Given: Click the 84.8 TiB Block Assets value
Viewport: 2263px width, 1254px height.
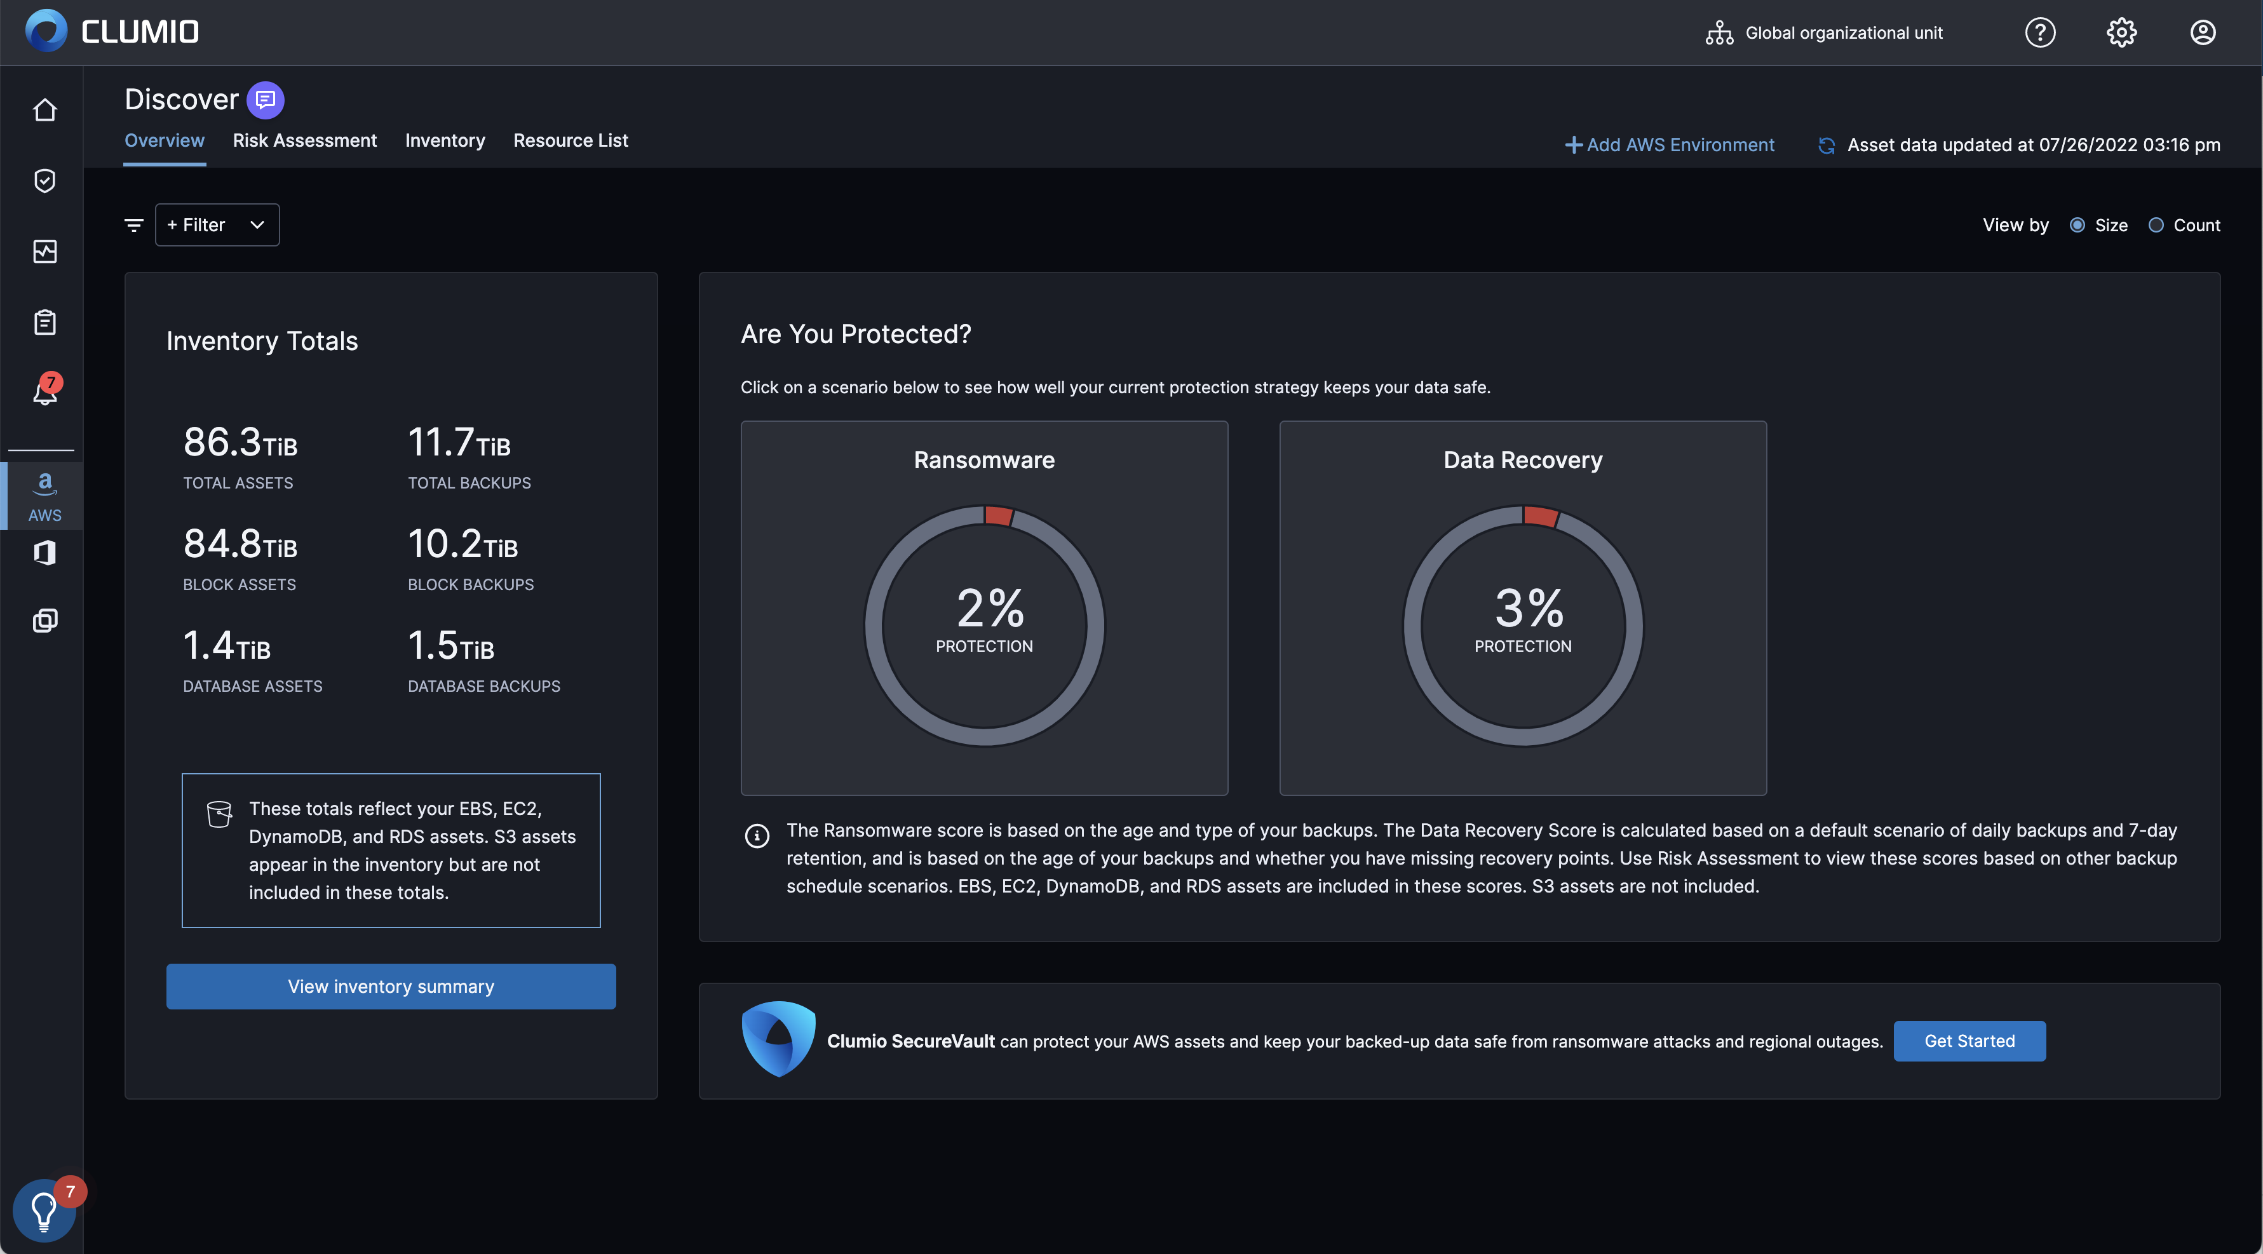Looking at the screenshot, I should 240,544.
